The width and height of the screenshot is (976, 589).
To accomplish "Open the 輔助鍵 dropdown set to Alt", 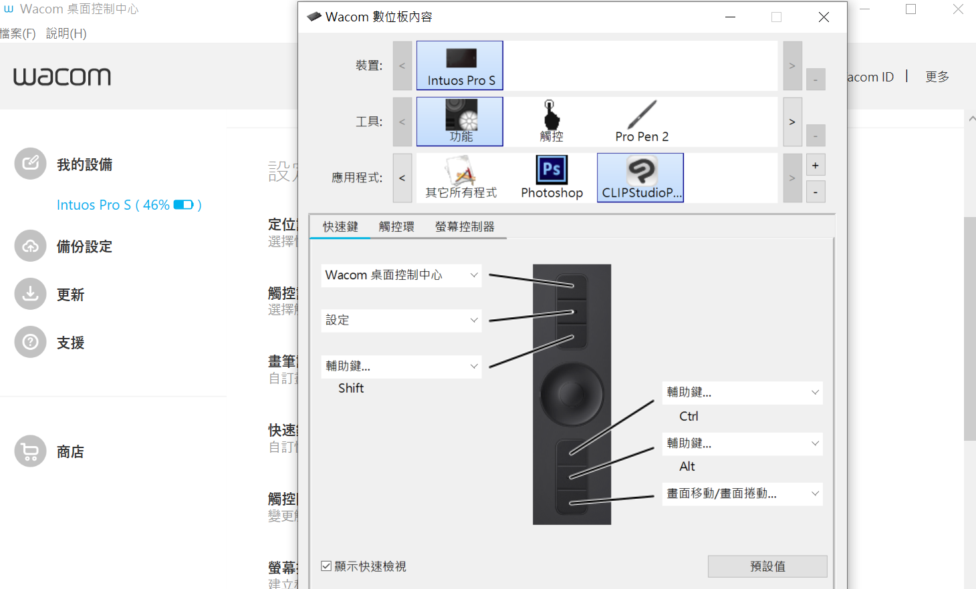I will click(x=742, y=443).
